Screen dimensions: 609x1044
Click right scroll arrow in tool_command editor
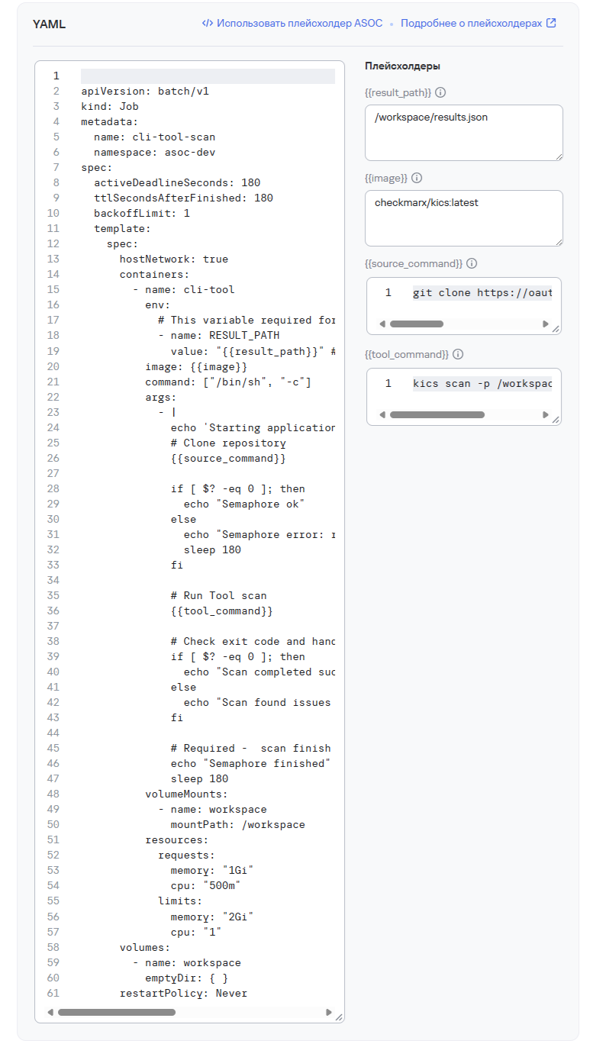point(546,415)
